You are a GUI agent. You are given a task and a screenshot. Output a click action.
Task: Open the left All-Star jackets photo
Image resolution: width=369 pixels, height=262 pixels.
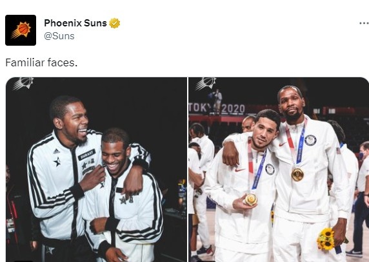tap(96, 169)
